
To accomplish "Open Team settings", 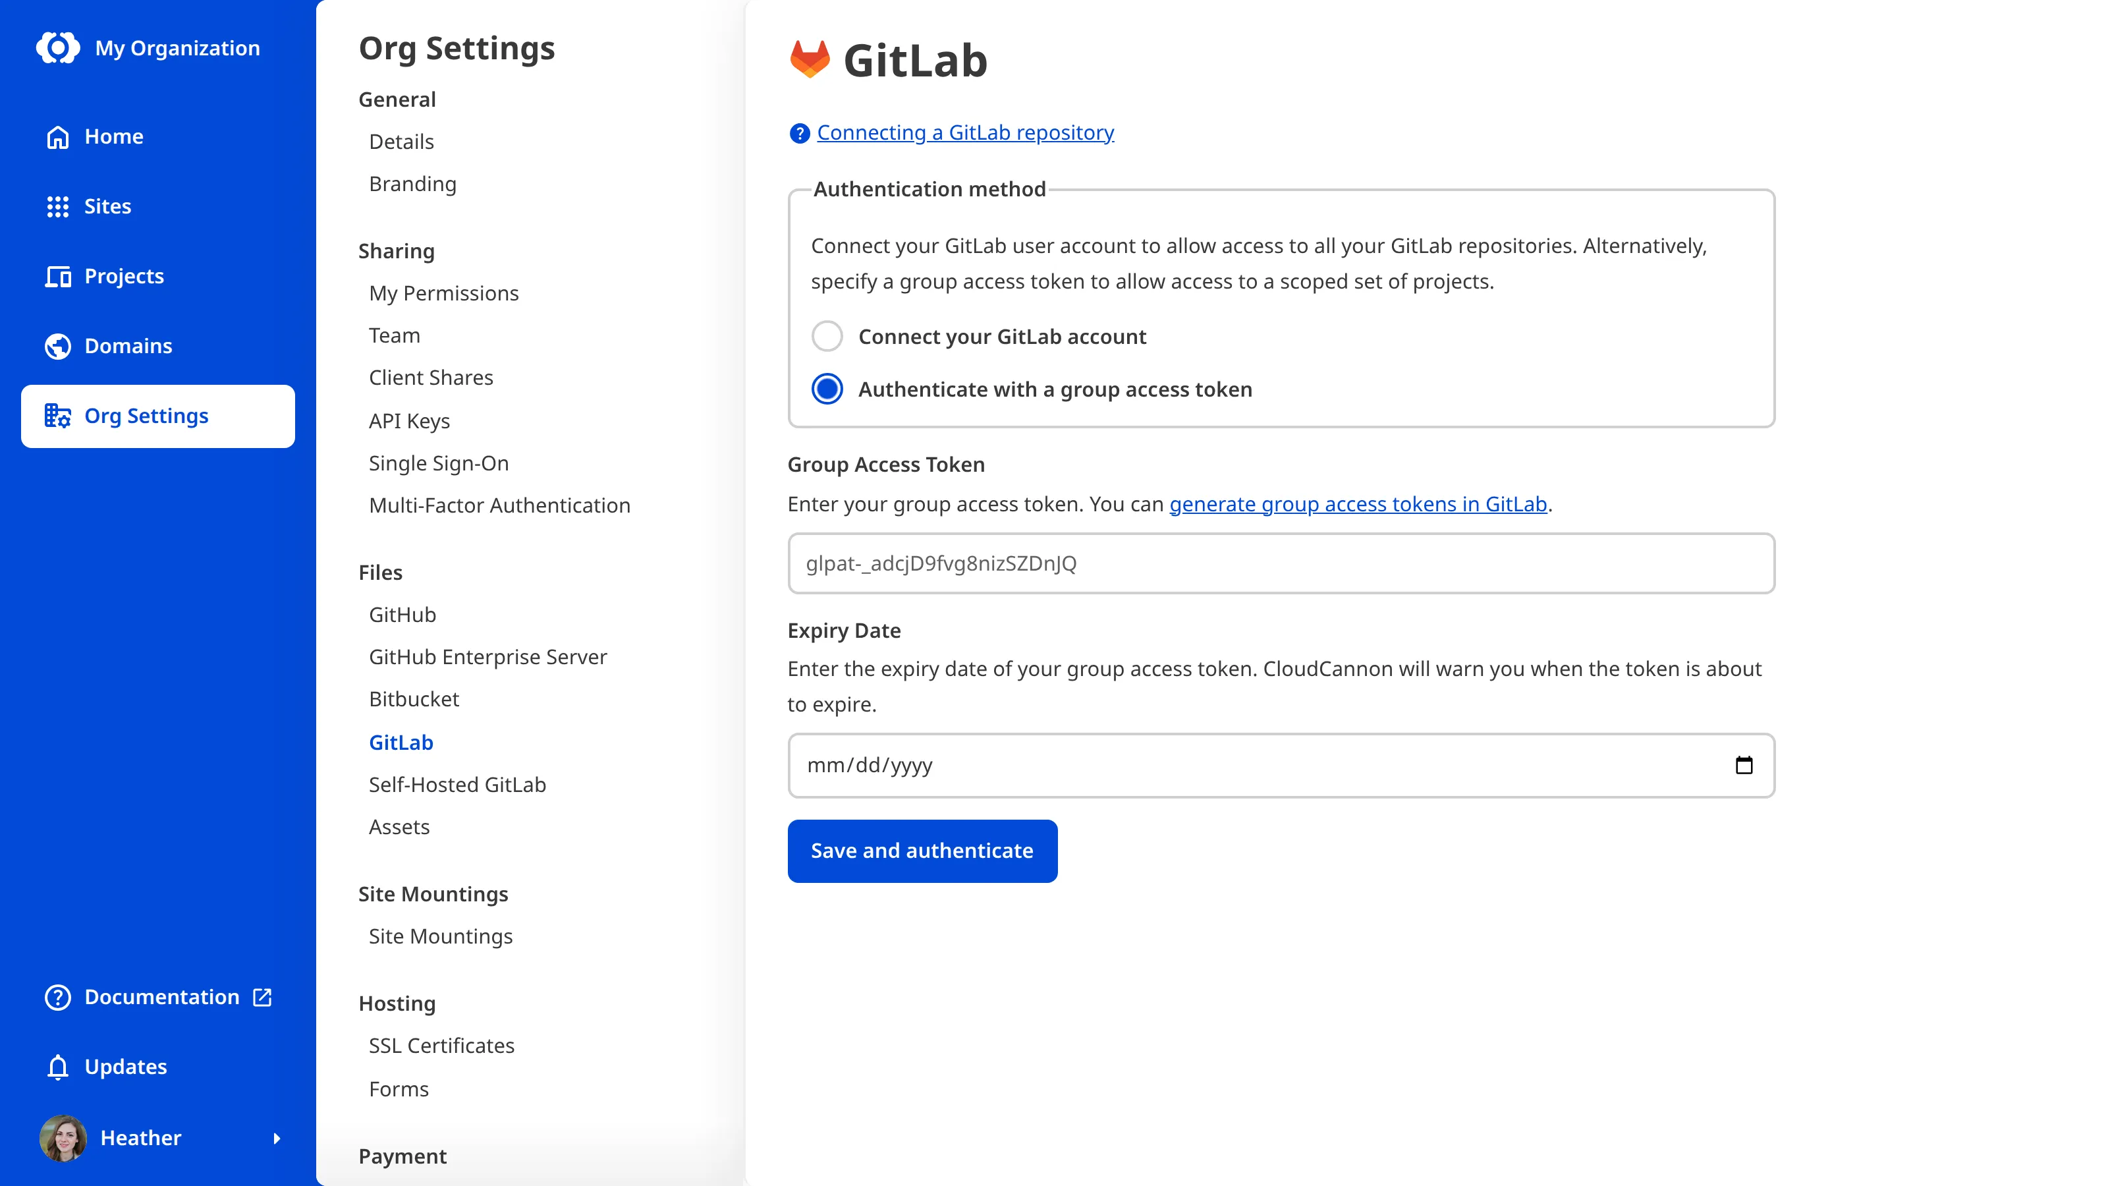I will [x=395, y=335].
